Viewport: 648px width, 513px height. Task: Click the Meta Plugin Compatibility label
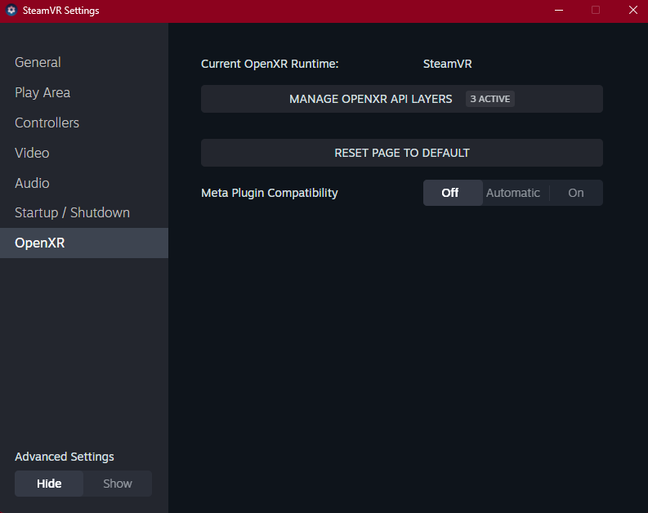(x=270, y=193)
